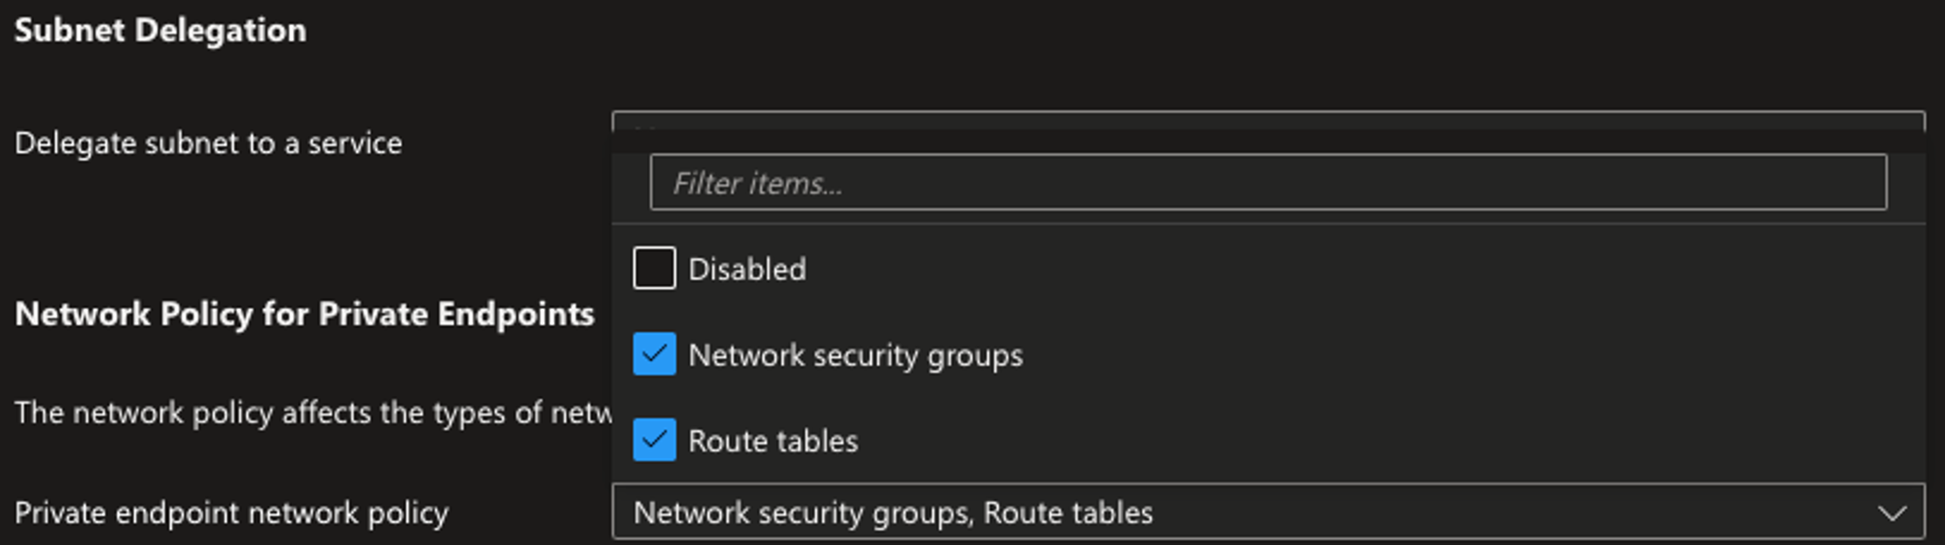Pick the 'Route tables' option label
The height and width of the screenshot is (545, 1945).
coord(773,441)
